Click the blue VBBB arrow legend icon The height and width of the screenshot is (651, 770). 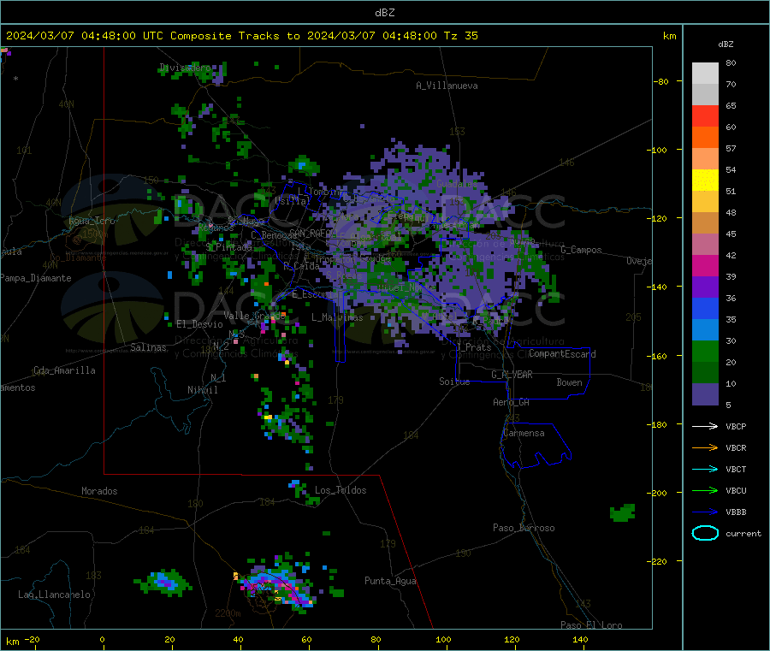click(705, 512)
